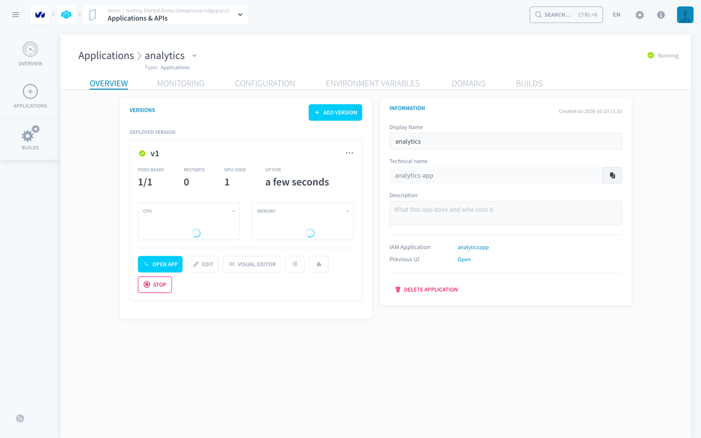Go to Overview in the sidebar
This screenshot has width=701, height=438.
coord(30,54)
